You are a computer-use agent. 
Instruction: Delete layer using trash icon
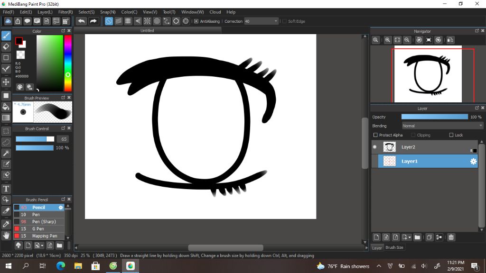(x=451, y=237)
